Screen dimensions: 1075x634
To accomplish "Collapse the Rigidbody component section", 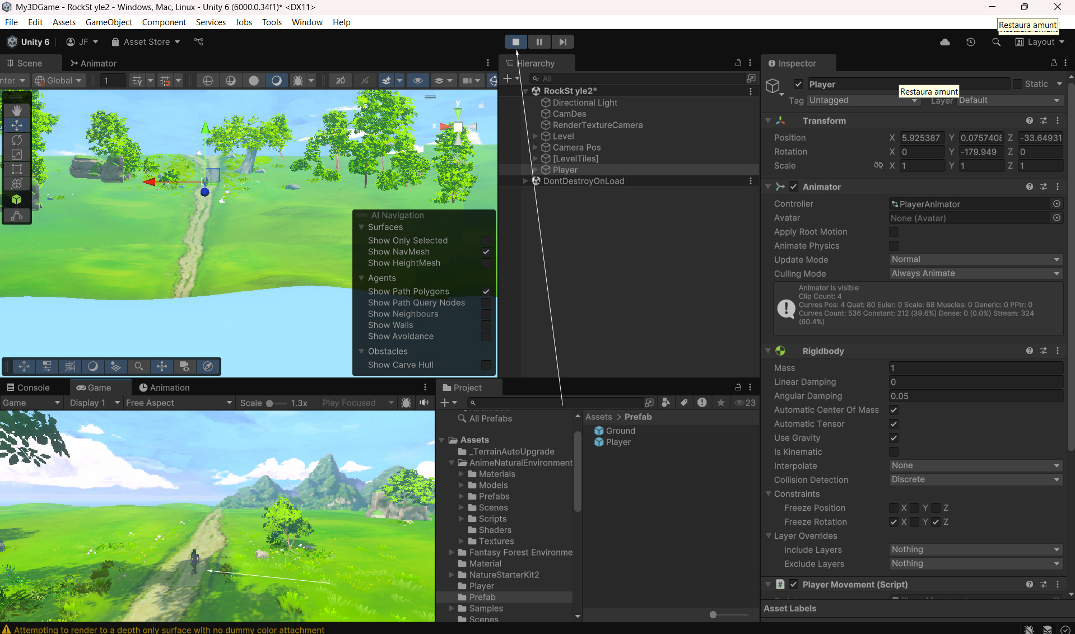I will 768,351.
